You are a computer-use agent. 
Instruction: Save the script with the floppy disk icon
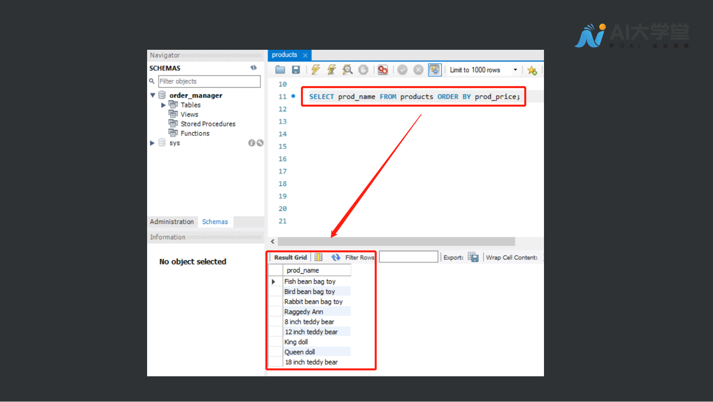(296, 70)
